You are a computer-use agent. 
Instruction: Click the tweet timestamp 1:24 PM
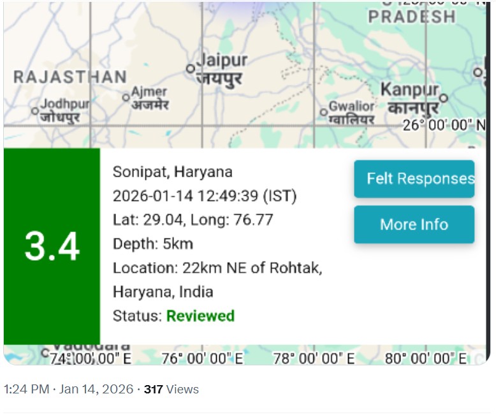(26, 389)
